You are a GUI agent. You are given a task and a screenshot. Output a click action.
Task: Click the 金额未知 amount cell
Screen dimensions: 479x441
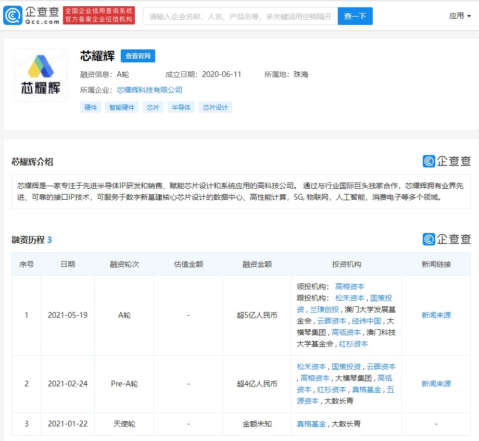[257, 424]
